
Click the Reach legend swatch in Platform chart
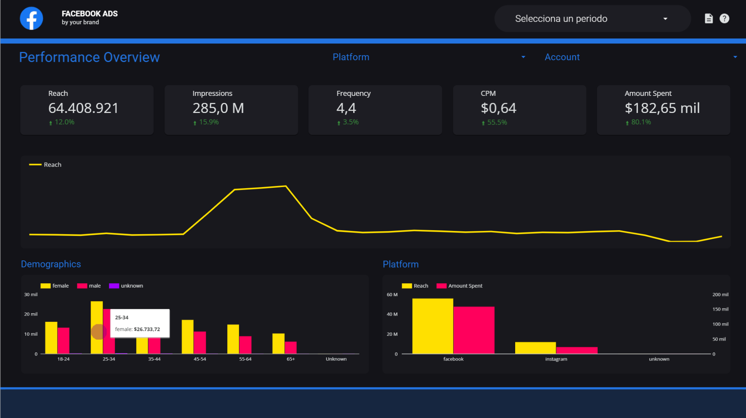[x=407, y=286]
